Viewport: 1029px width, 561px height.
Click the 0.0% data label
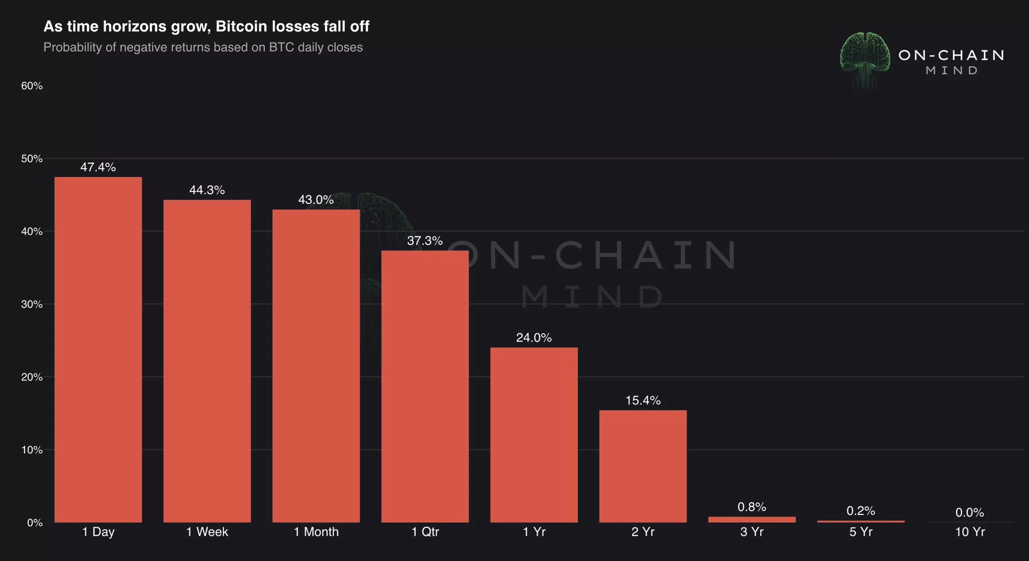pyautogui.click(x=970, y=513)
